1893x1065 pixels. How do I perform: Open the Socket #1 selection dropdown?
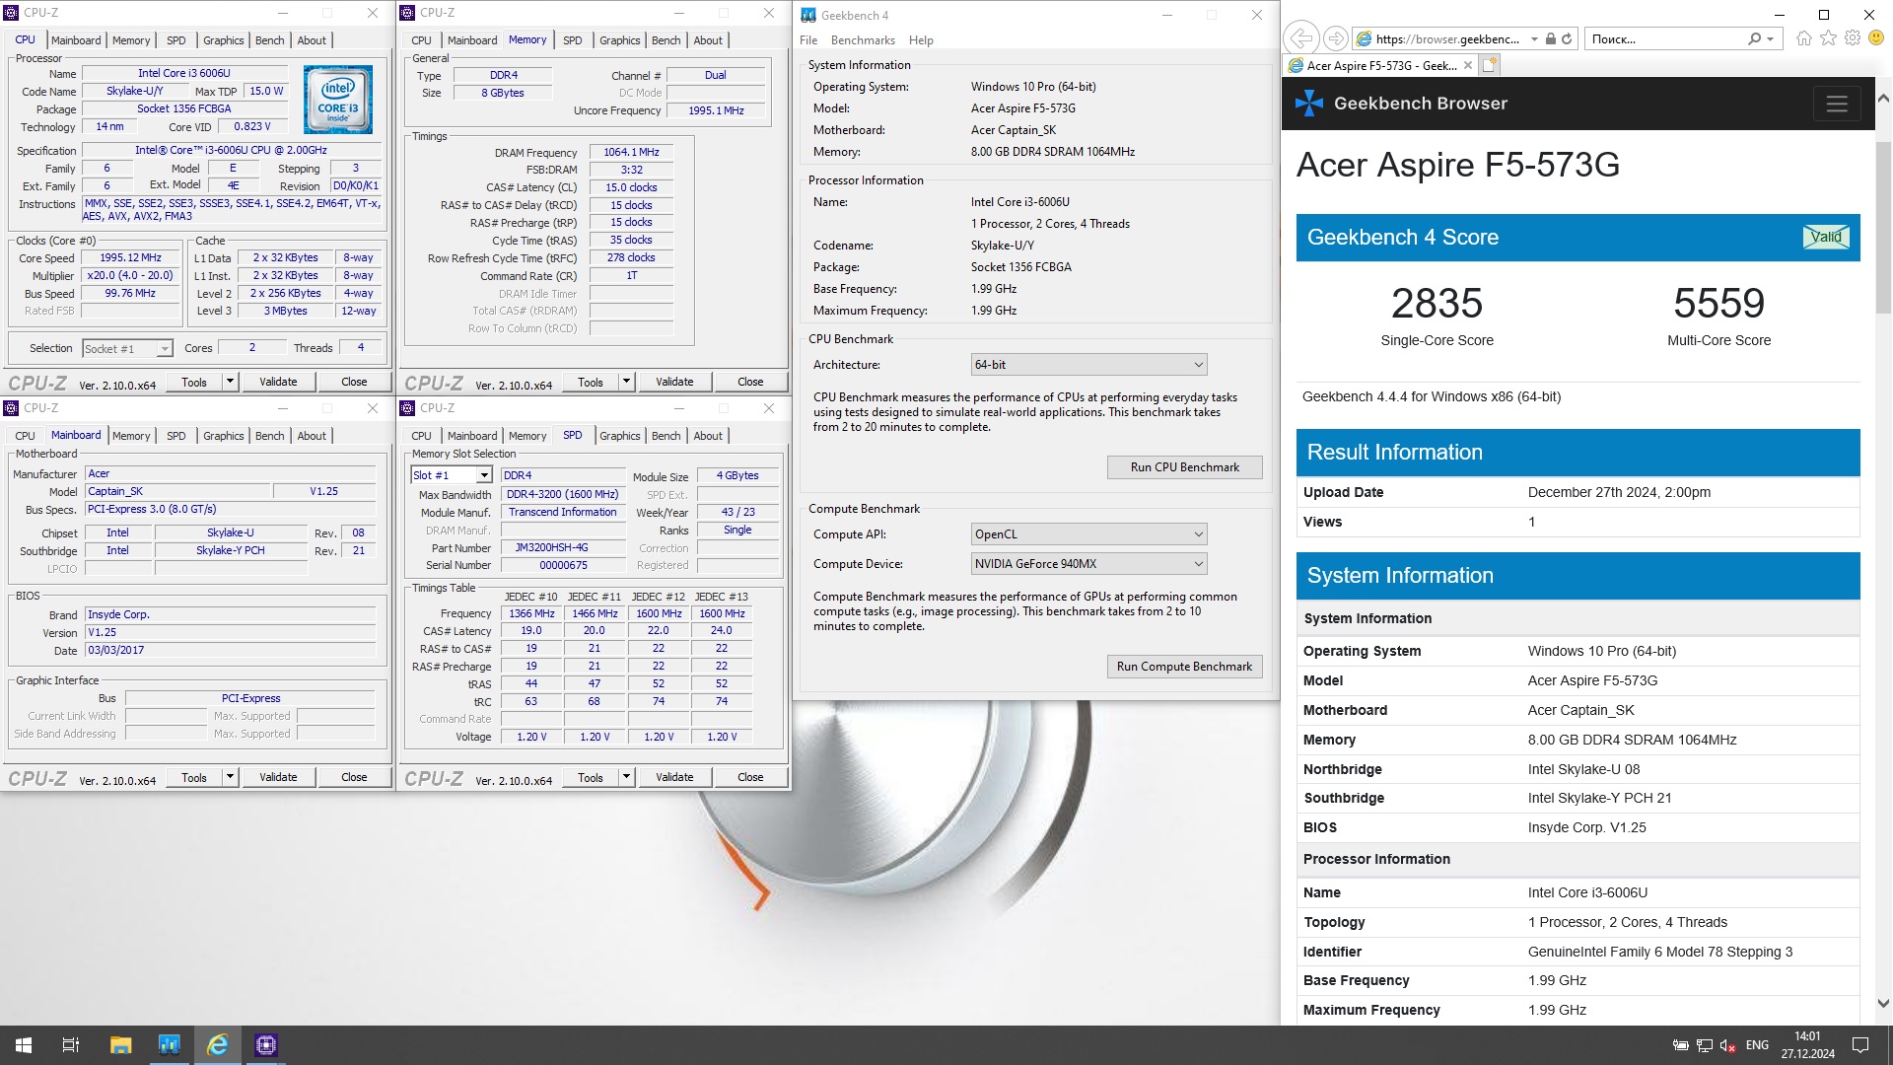(x=127, y=348)
